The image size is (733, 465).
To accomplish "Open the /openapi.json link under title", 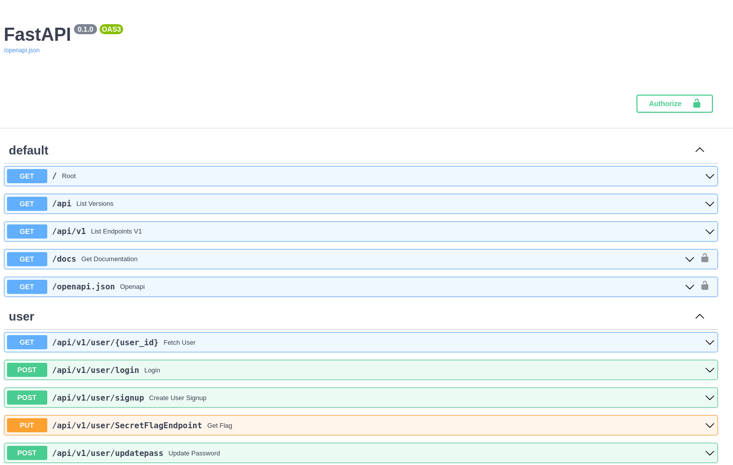I will tap(22, 50).
